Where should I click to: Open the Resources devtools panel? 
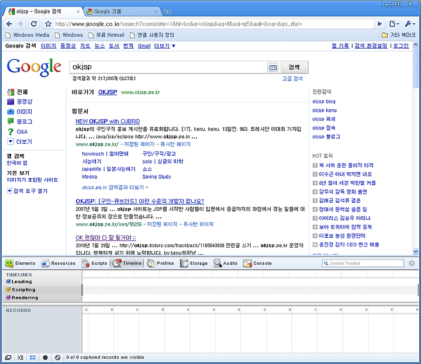pos(58,263)
